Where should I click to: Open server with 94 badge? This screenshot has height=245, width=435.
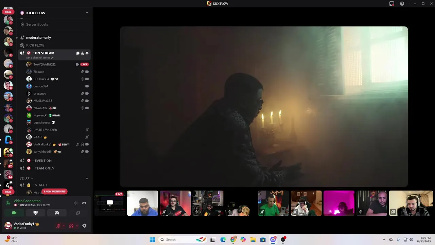tap(8, 174)
